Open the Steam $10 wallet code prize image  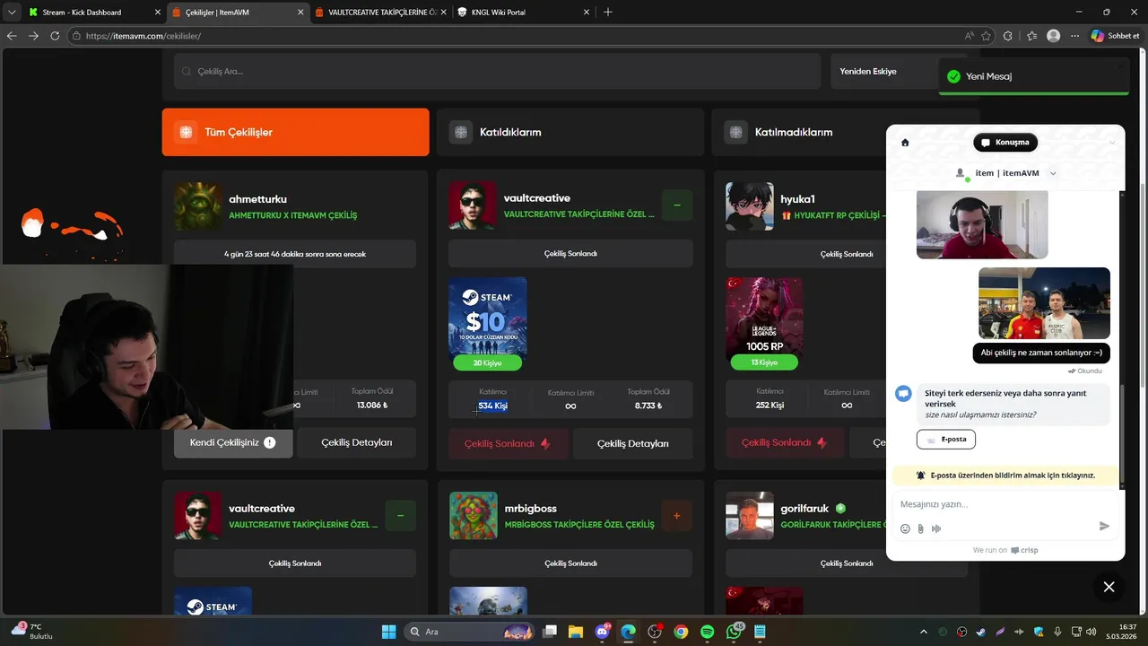pos(487,317)
